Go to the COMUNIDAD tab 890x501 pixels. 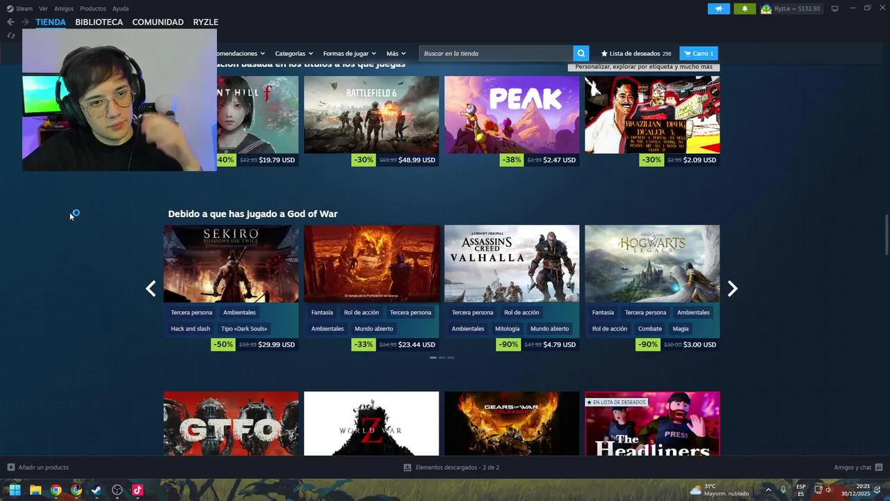[158, 22]
